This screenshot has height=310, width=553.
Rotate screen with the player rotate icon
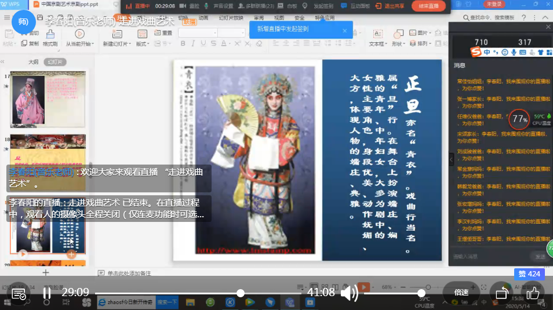(x=501, y=293)
